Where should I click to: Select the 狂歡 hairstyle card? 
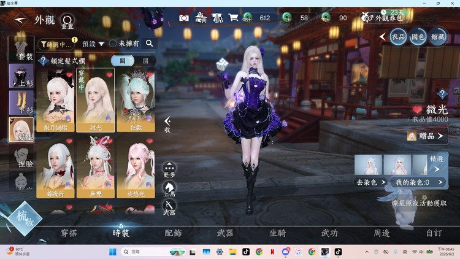click(136, 100)
